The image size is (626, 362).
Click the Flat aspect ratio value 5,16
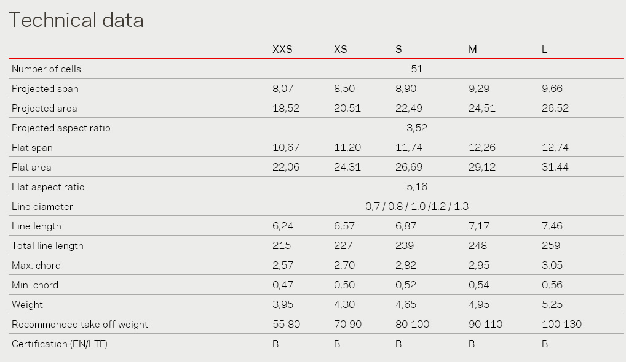coord(417,187)
